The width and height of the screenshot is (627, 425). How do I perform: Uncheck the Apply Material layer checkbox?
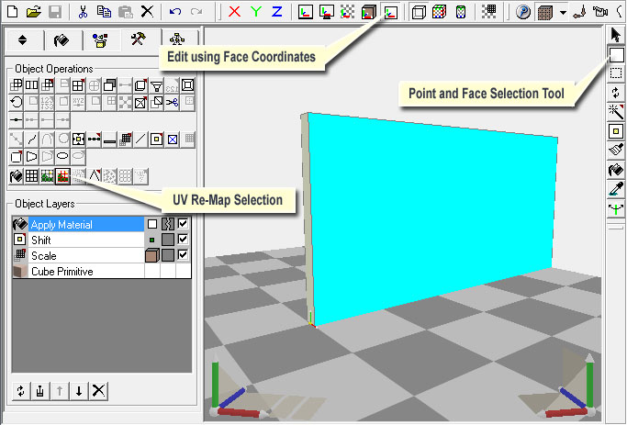point(184,224)
